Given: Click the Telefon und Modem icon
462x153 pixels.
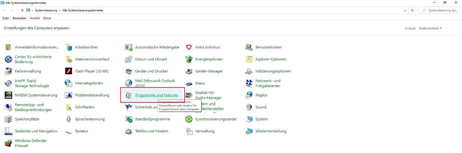Looking at the screenshot, I should pyautogui.click(x=129, y=131).
